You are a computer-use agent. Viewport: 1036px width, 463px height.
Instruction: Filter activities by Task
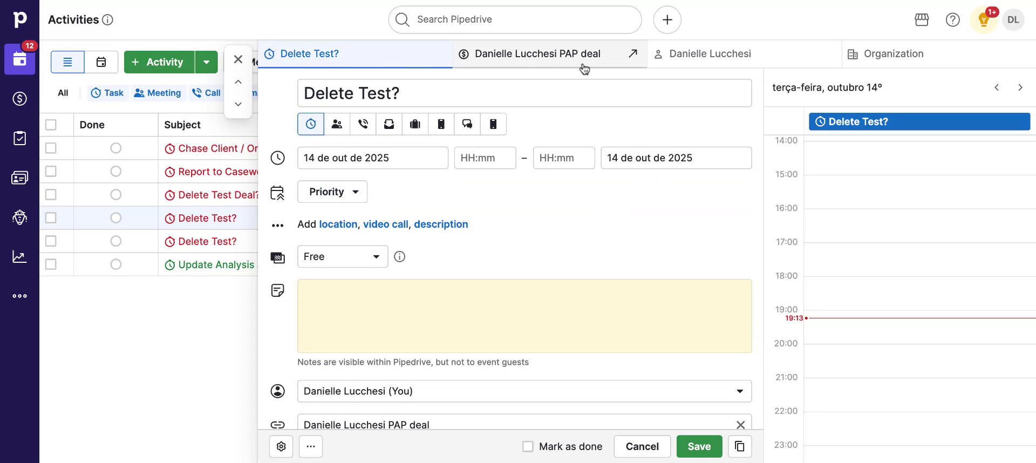click(107, 93)
